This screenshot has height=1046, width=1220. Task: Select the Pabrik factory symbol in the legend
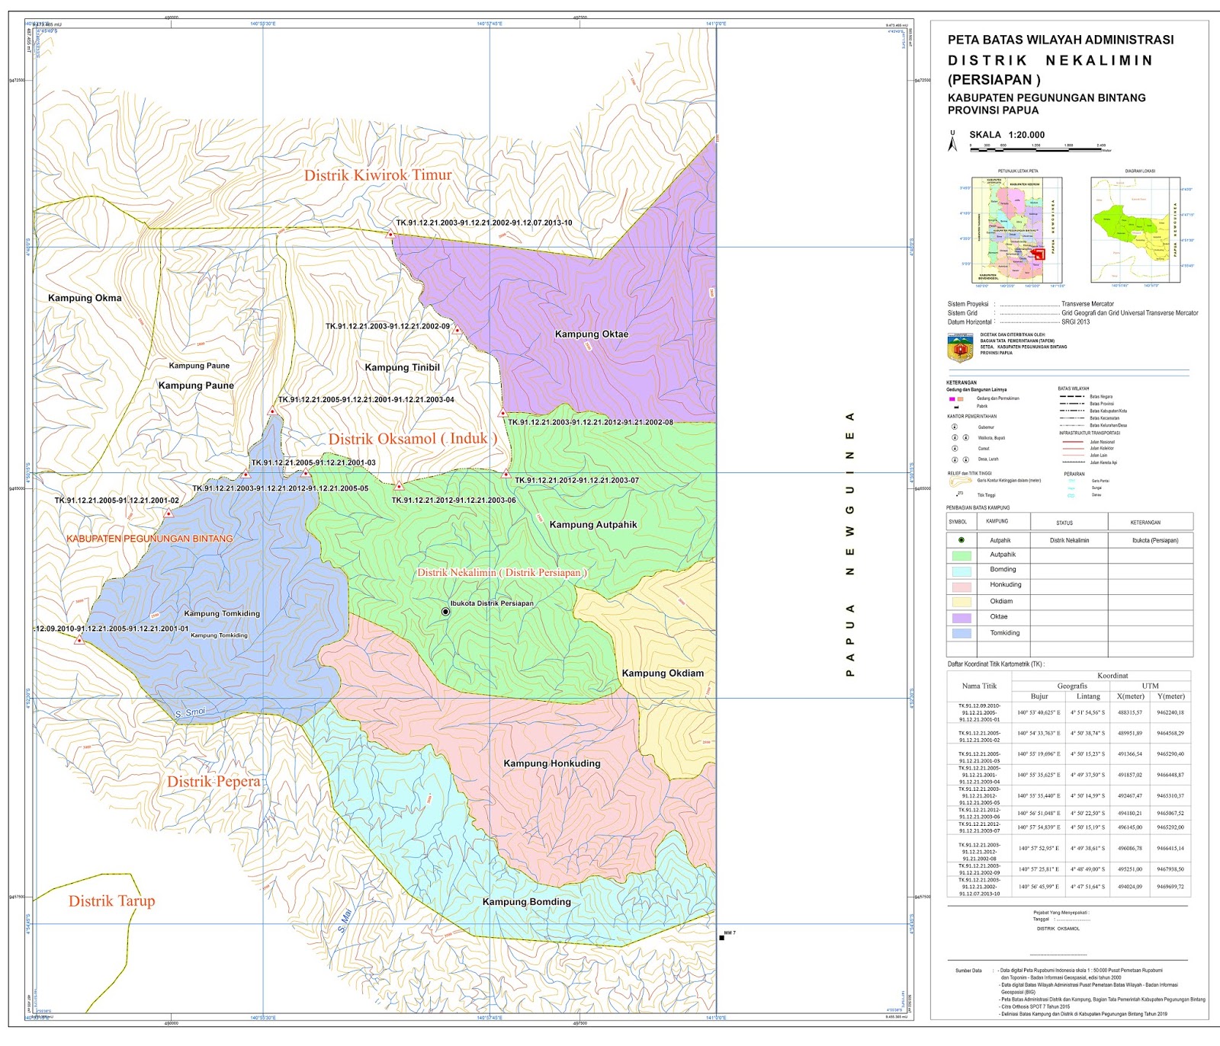tap(956, 407)
